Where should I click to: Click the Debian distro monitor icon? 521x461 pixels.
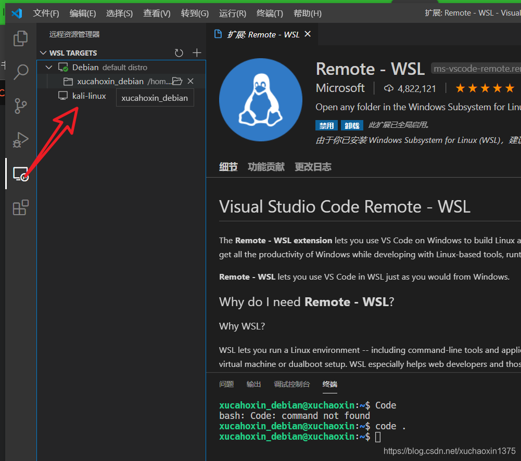click(x=63, y=68)
